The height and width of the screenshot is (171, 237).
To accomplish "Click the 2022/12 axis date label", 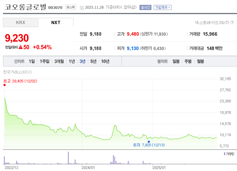I will tap(11, 167).
